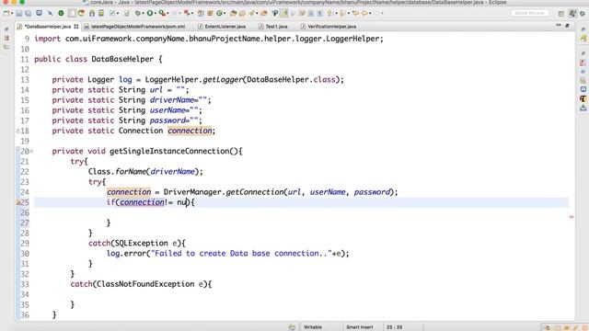Click the highlighted 'connection' field on line 18
Viewport: 589px width, 331px height.
click(x=190, y=131)
